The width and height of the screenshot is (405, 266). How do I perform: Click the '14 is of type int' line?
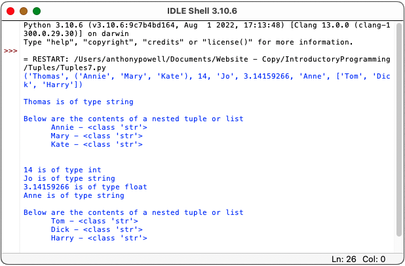click(x=62, y=170)
